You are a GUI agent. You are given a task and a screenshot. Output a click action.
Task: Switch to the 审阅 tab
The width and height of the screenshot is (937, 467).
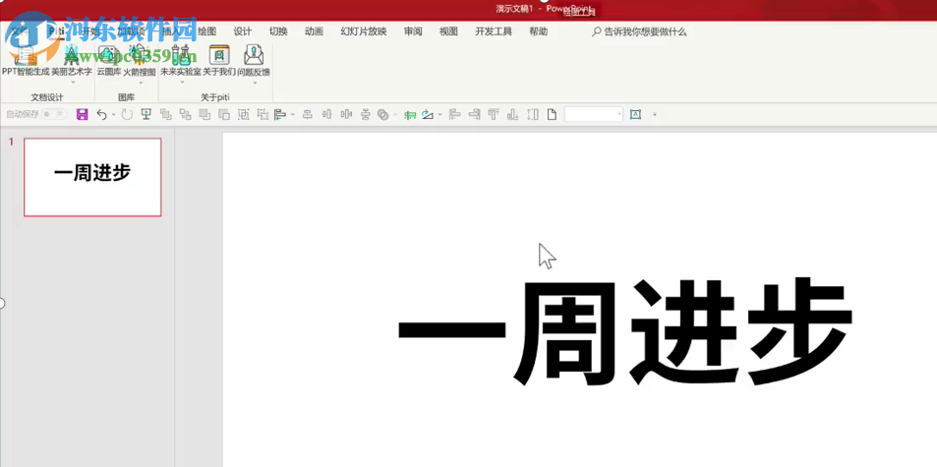pyautogui.click(x=413, y=31)
